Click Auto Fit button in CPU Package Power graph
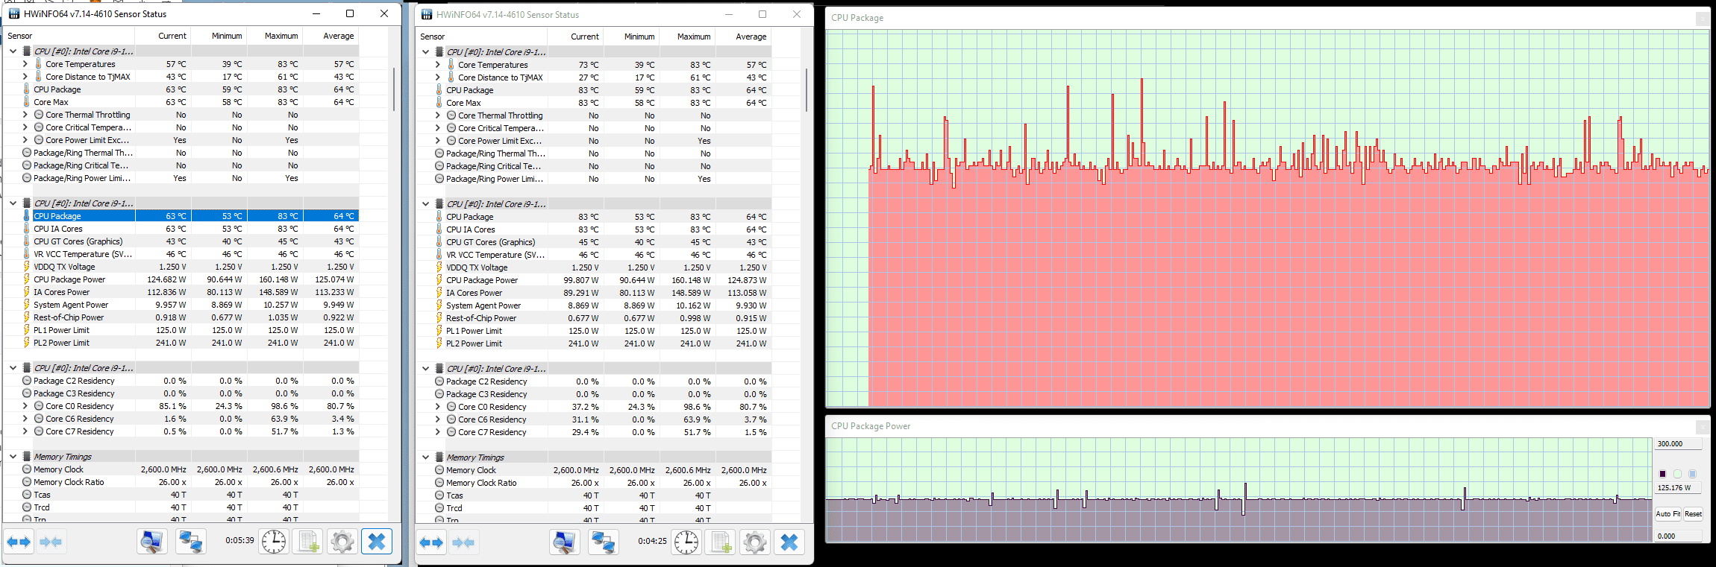Image resolution: width=1716 pixels, height=567 pixels. pyautogui.click(x=1668, y=514)
